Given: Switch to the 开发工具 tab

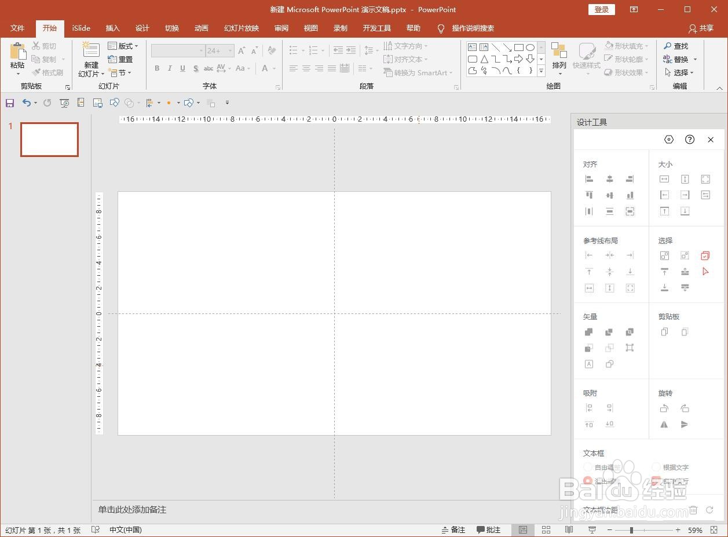Looking at the screenshot, I should point(376,28).
